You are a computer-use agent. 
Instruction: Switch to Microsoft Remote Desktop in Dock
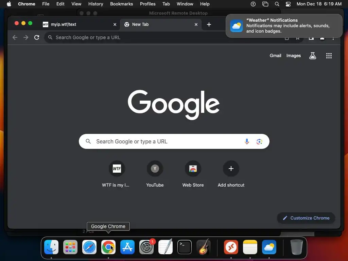(231, 247)
